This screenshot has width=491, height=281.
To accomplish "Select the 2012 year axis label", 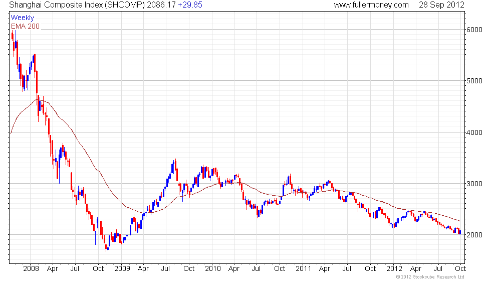I will (394, 269).
